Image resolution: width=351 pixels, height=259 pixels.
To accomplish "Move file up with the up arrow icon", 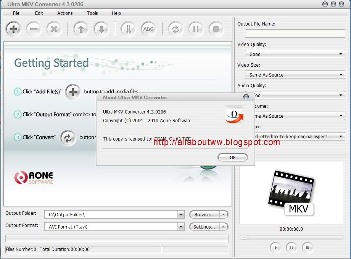I will pos(81,29).
